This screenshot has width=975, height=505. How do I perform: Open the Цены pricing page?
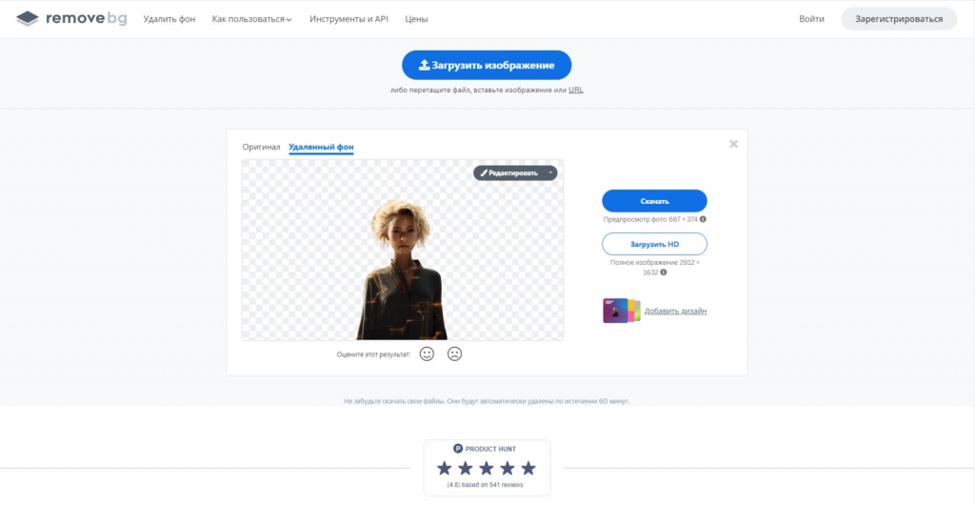[x=416, y=19]
